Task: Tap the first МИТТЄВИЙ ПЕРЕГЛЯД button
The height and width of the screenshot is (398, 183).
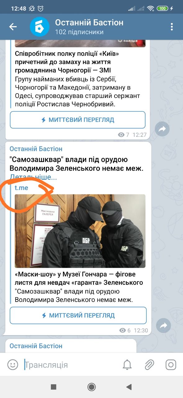Action: point(78,120)
